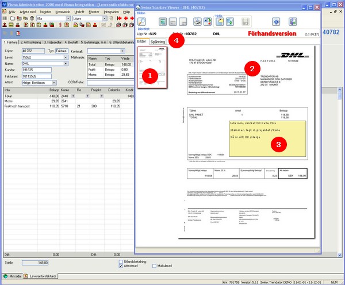Expand the Levnr dropdown showing 15582

[66, 57]
